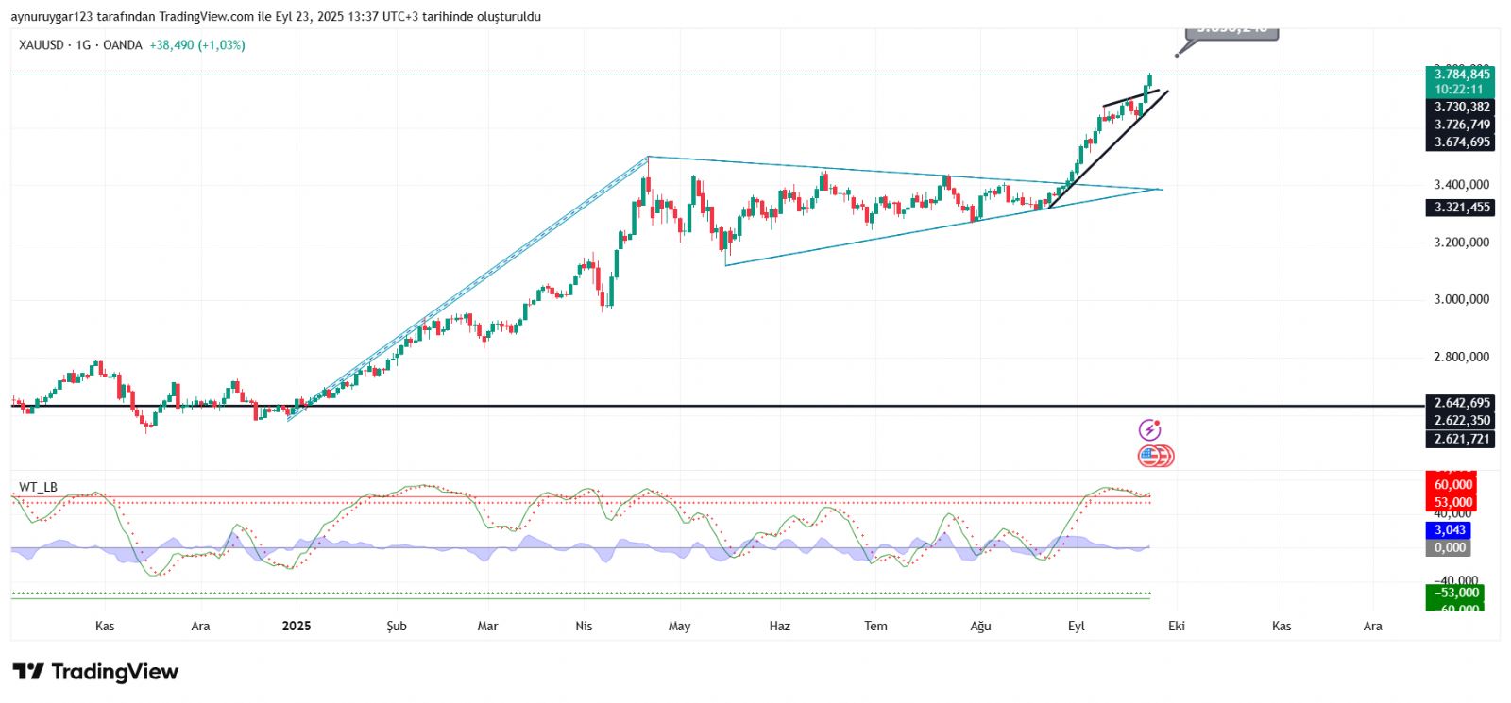1511x703 pixels.
Task: Select the gray price callout bubble at top
Action: (1231, 30)
